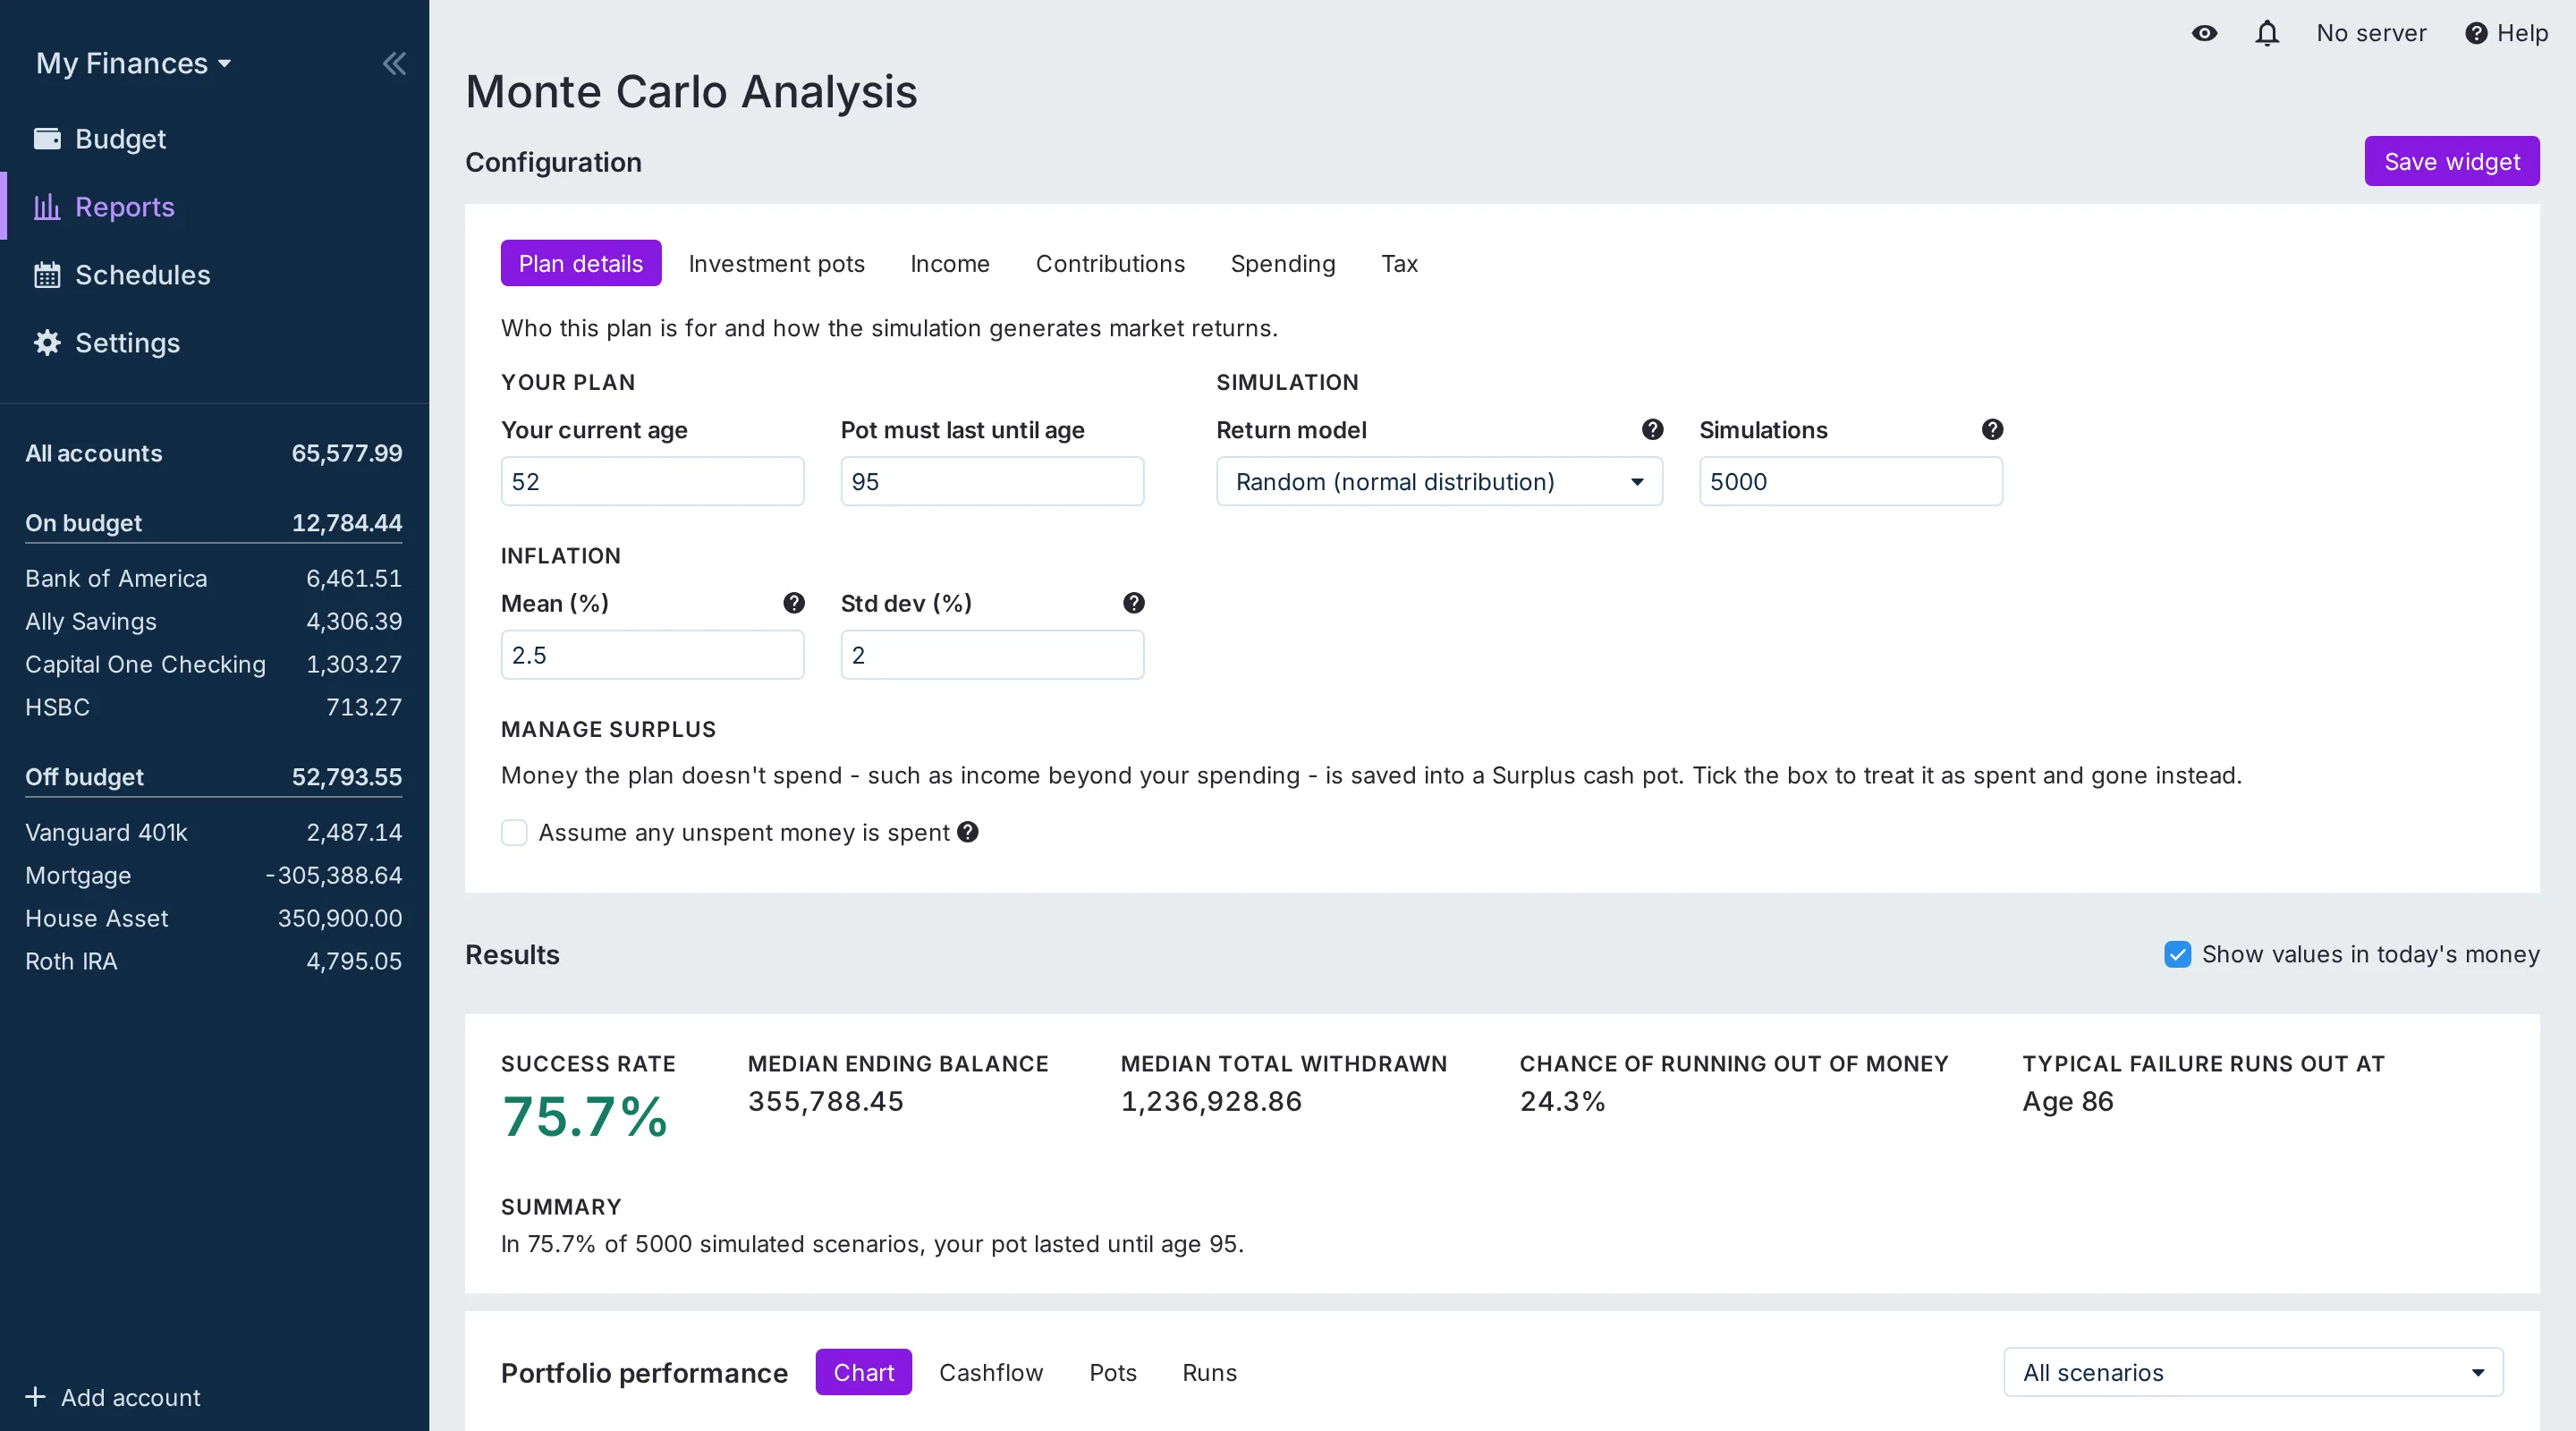
Task: Open notifications bell icon
Action: click(2267, 33)
